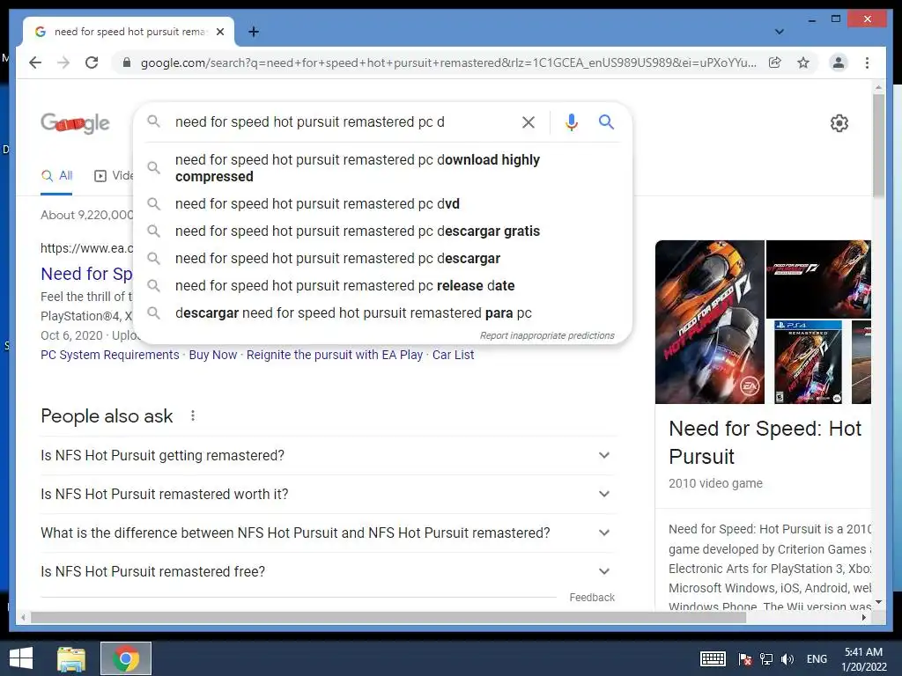This screenshot has height=676, width=902.
Task: Open the dark top-right game image
Action: coord(818,279)
